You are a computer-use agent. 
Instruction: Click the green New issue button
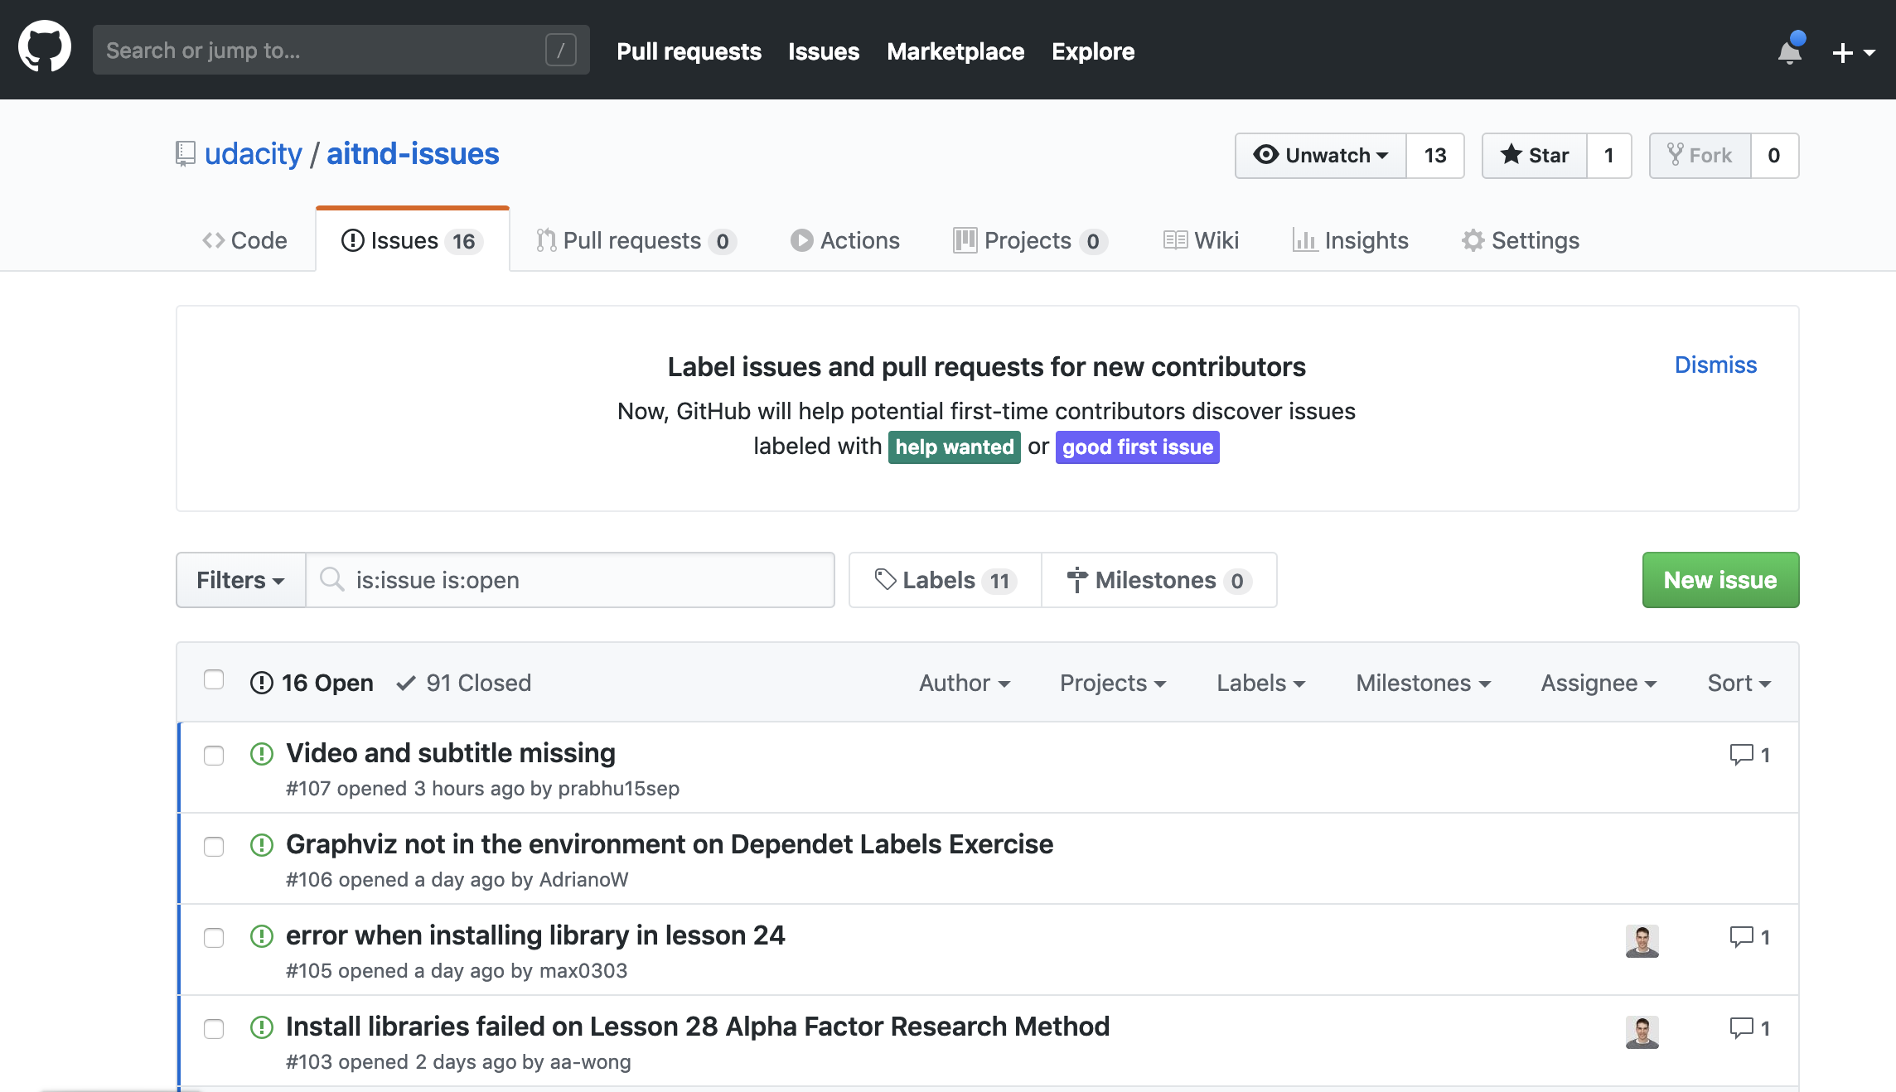point(1720,580)
